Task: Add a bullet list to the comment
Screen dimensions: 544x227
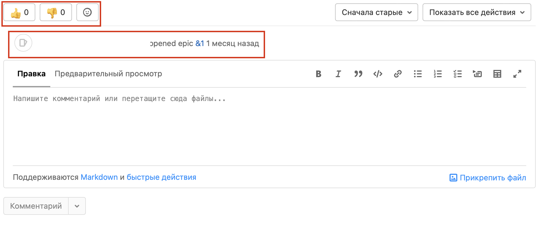Action: pyautogui.click(x=418, y=74)
